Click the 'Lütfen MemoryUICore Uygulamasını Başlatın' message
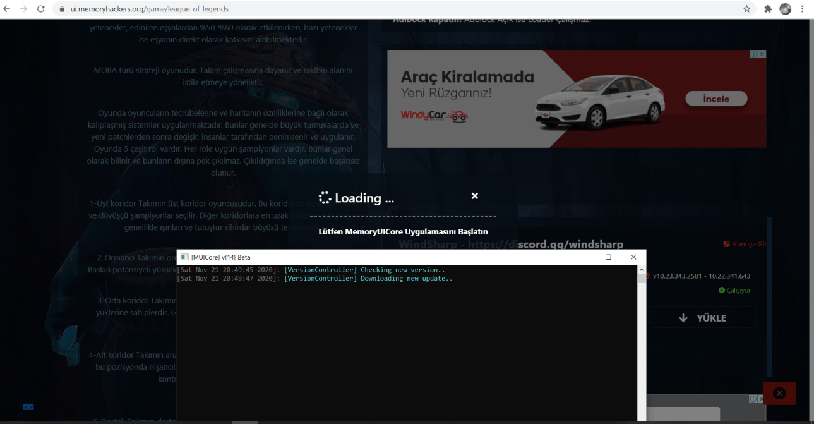 (x=403, y=232)
